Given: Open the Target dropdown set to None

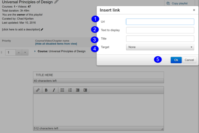Looking at the screenshot, I should (x=160, y=47).
